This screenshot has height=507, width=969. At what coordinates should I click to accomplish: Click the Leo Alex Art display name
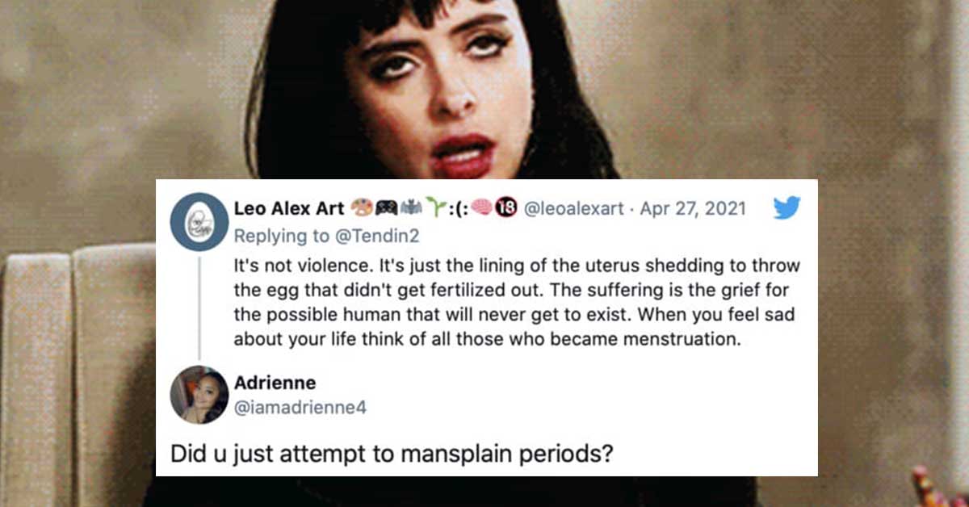289,209
